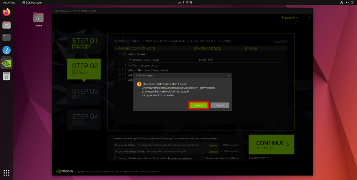
Task: Launch the Files manager in dock
Action: click(7, 25)
